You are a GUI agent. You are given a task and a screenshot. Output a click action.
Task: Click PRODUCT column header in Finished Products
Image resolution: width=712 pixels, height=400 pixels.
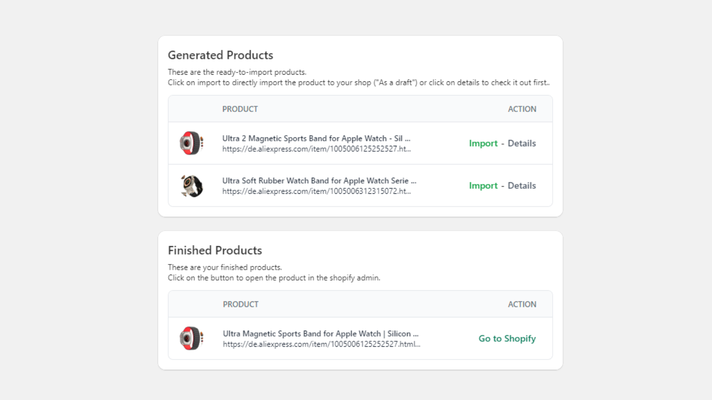tap(240, 304)
